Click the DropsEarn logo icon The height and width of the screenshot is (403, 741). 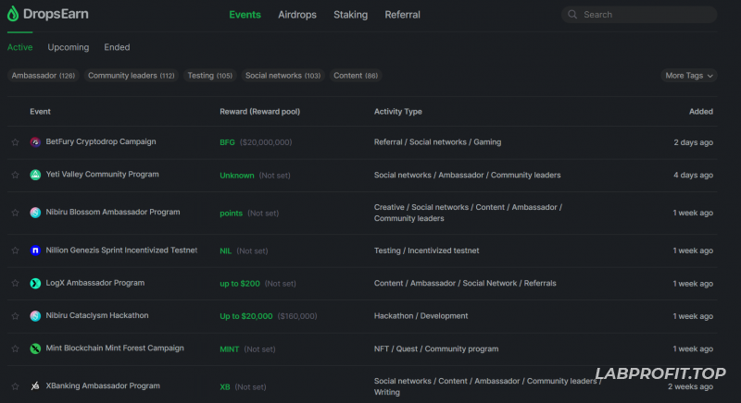click(13, 15)
